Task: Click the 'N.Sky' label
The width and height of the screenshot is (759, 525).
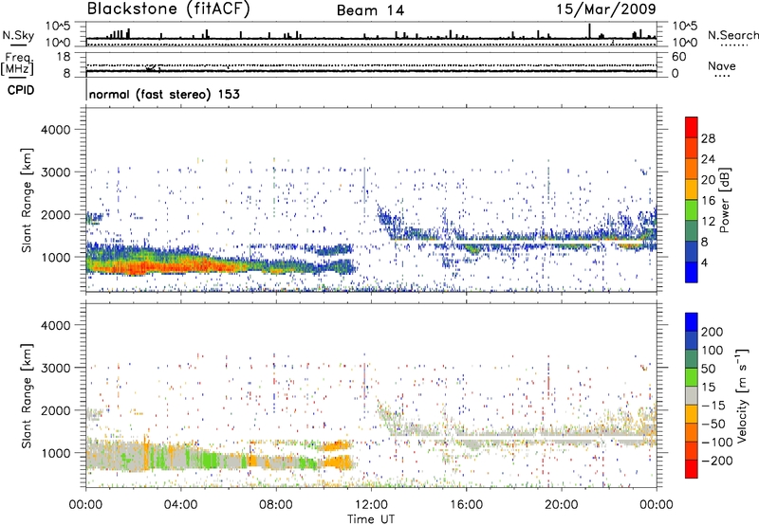Action: 18,35
